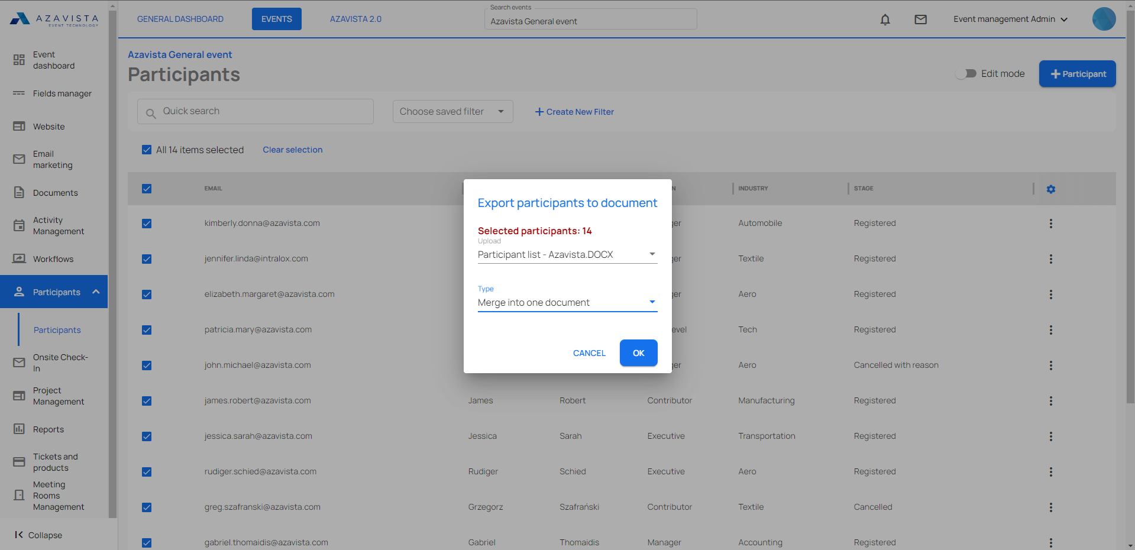Toggle Edit mode switch

[966, 73]
